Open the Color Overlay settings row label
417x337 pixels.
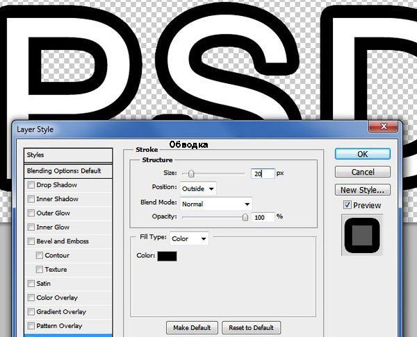57,297
